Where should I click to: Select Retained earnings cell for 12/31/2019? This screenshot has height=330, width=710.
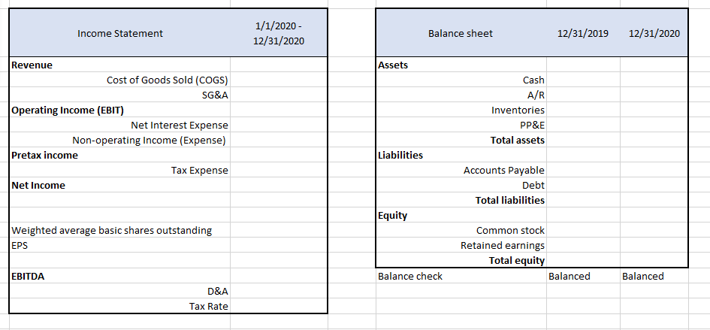(x=583, y=245)
